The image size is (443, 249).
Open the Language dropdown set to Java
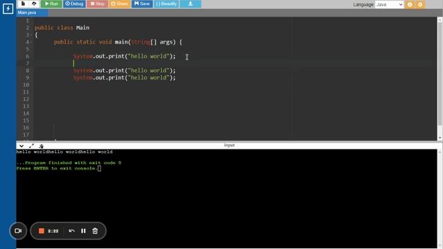[389, 5]
